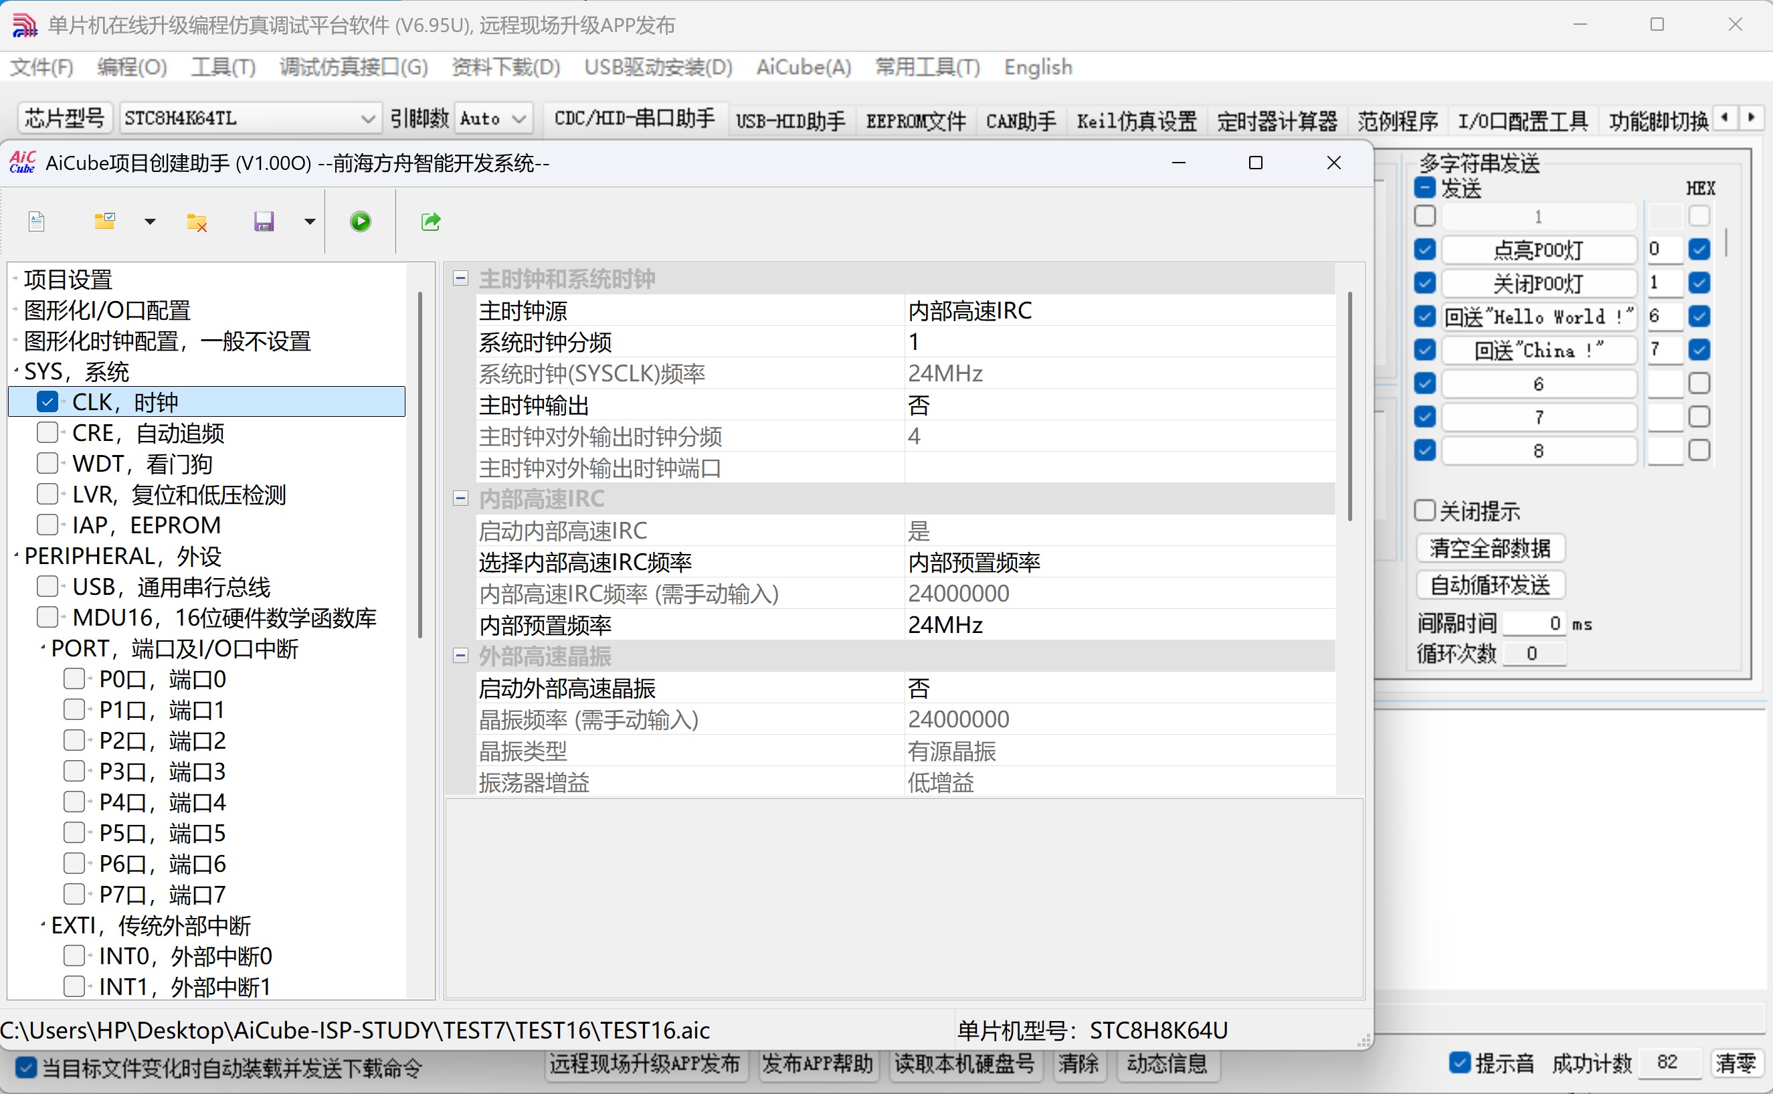Screen dimensions: 1773x1094
Task: Collapse 内部高速IRC property group
Action: pyautogui.click(x=460, y=498)
